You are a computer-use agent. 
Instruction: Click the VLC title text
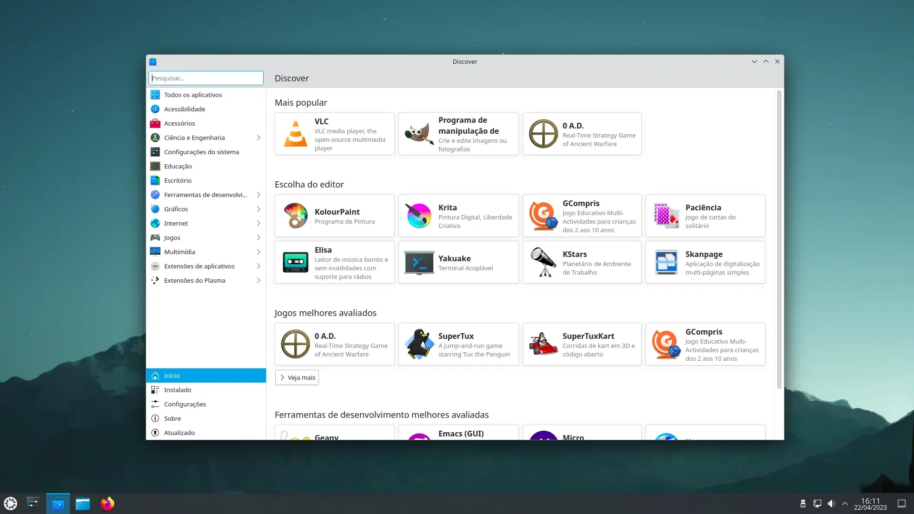[x=321, y=121]
